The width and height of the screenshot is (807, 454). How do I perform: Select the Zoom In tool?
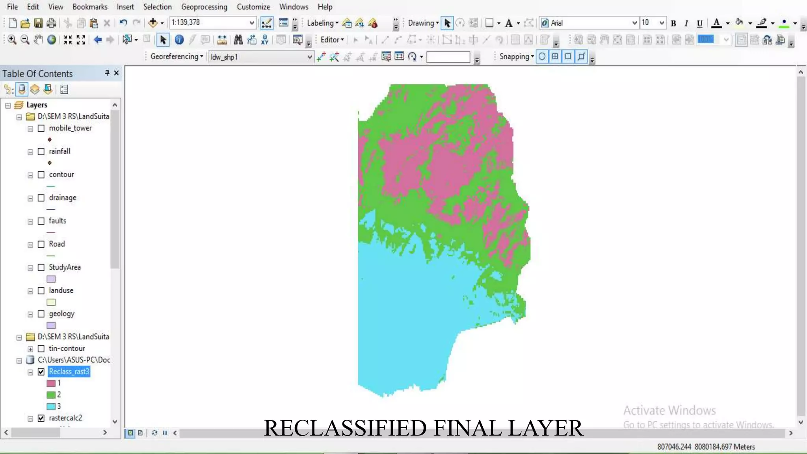(12, 40)
